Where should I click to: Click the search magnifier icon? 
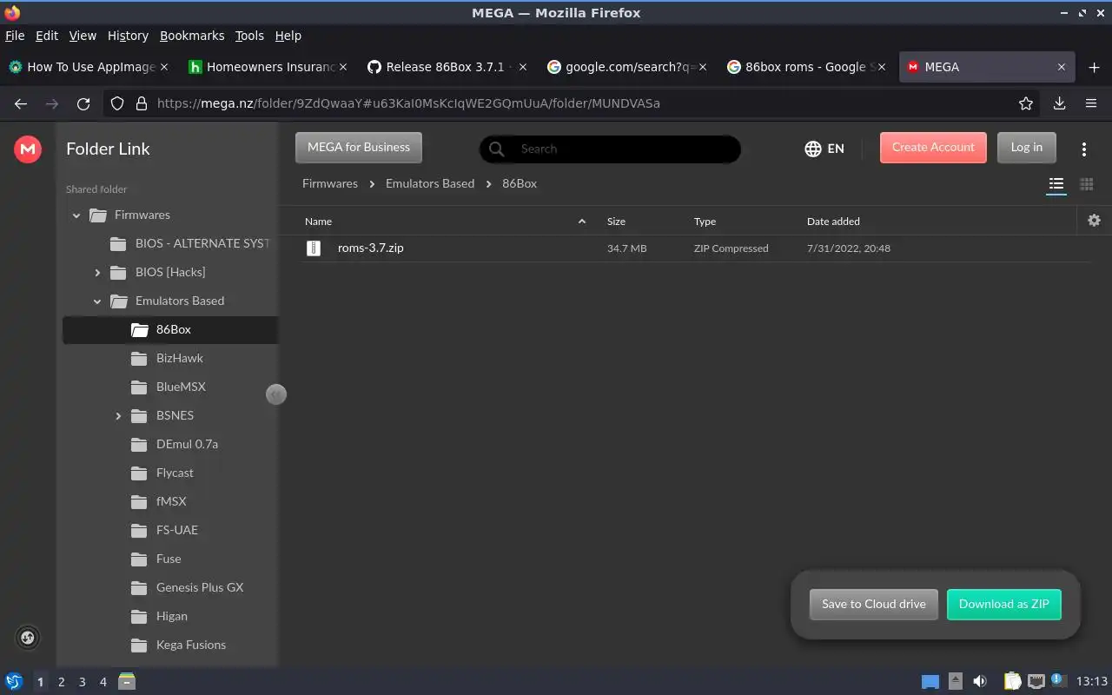tap(497, 149)
